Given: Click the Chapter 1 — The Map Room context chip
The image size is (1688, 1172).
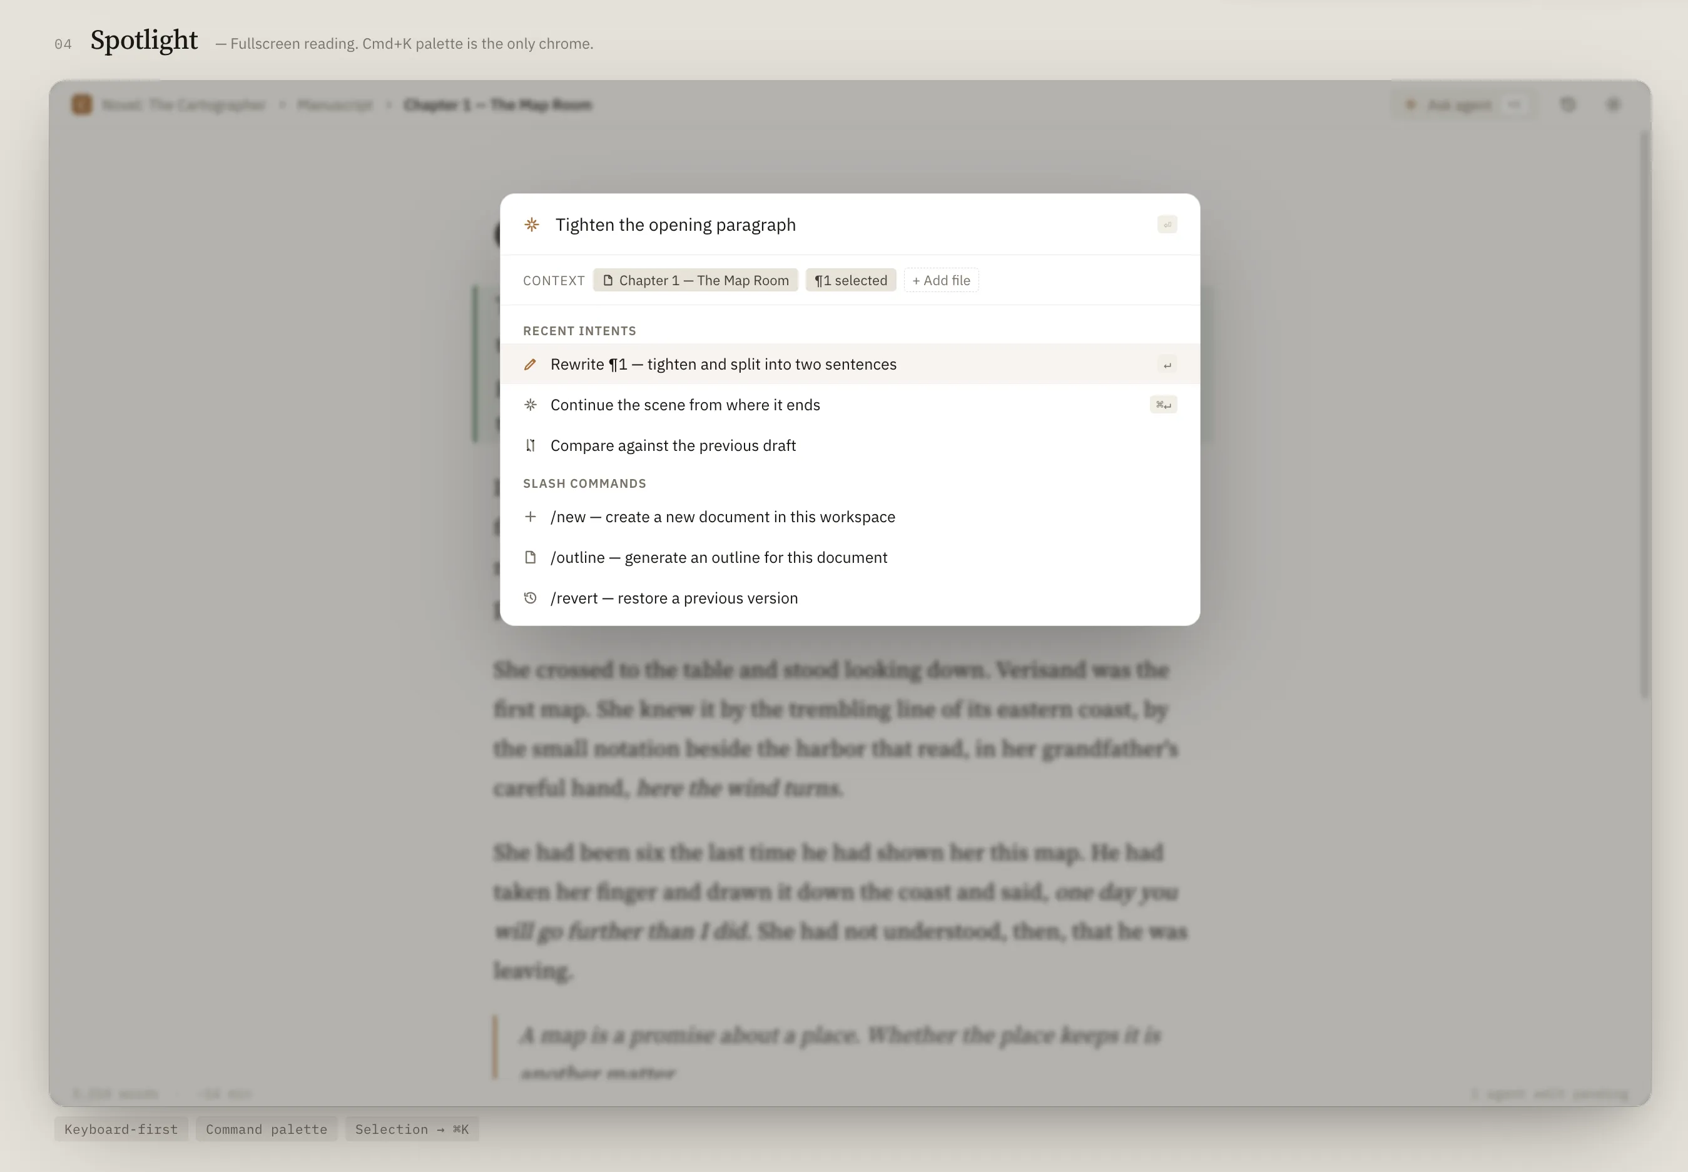Looking at the screenshot, I should [695, 281].
